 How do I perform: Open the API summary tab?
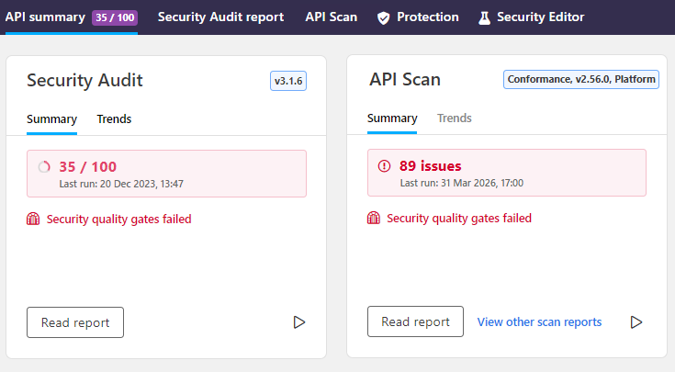coord(45,17)
